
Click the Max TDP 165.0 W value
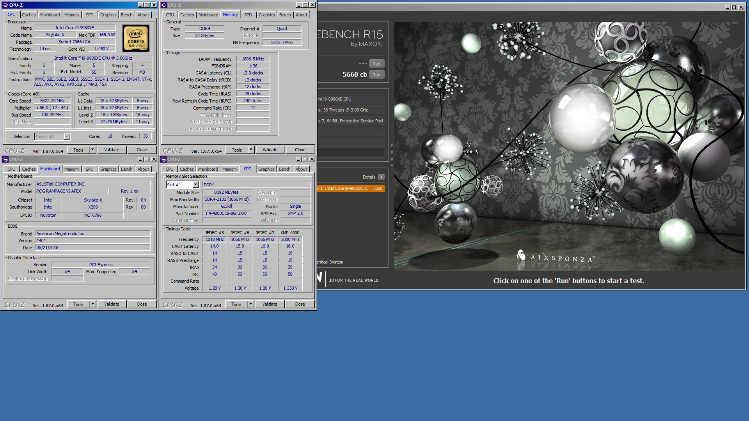pyautogui.click(x=106, y=35)
